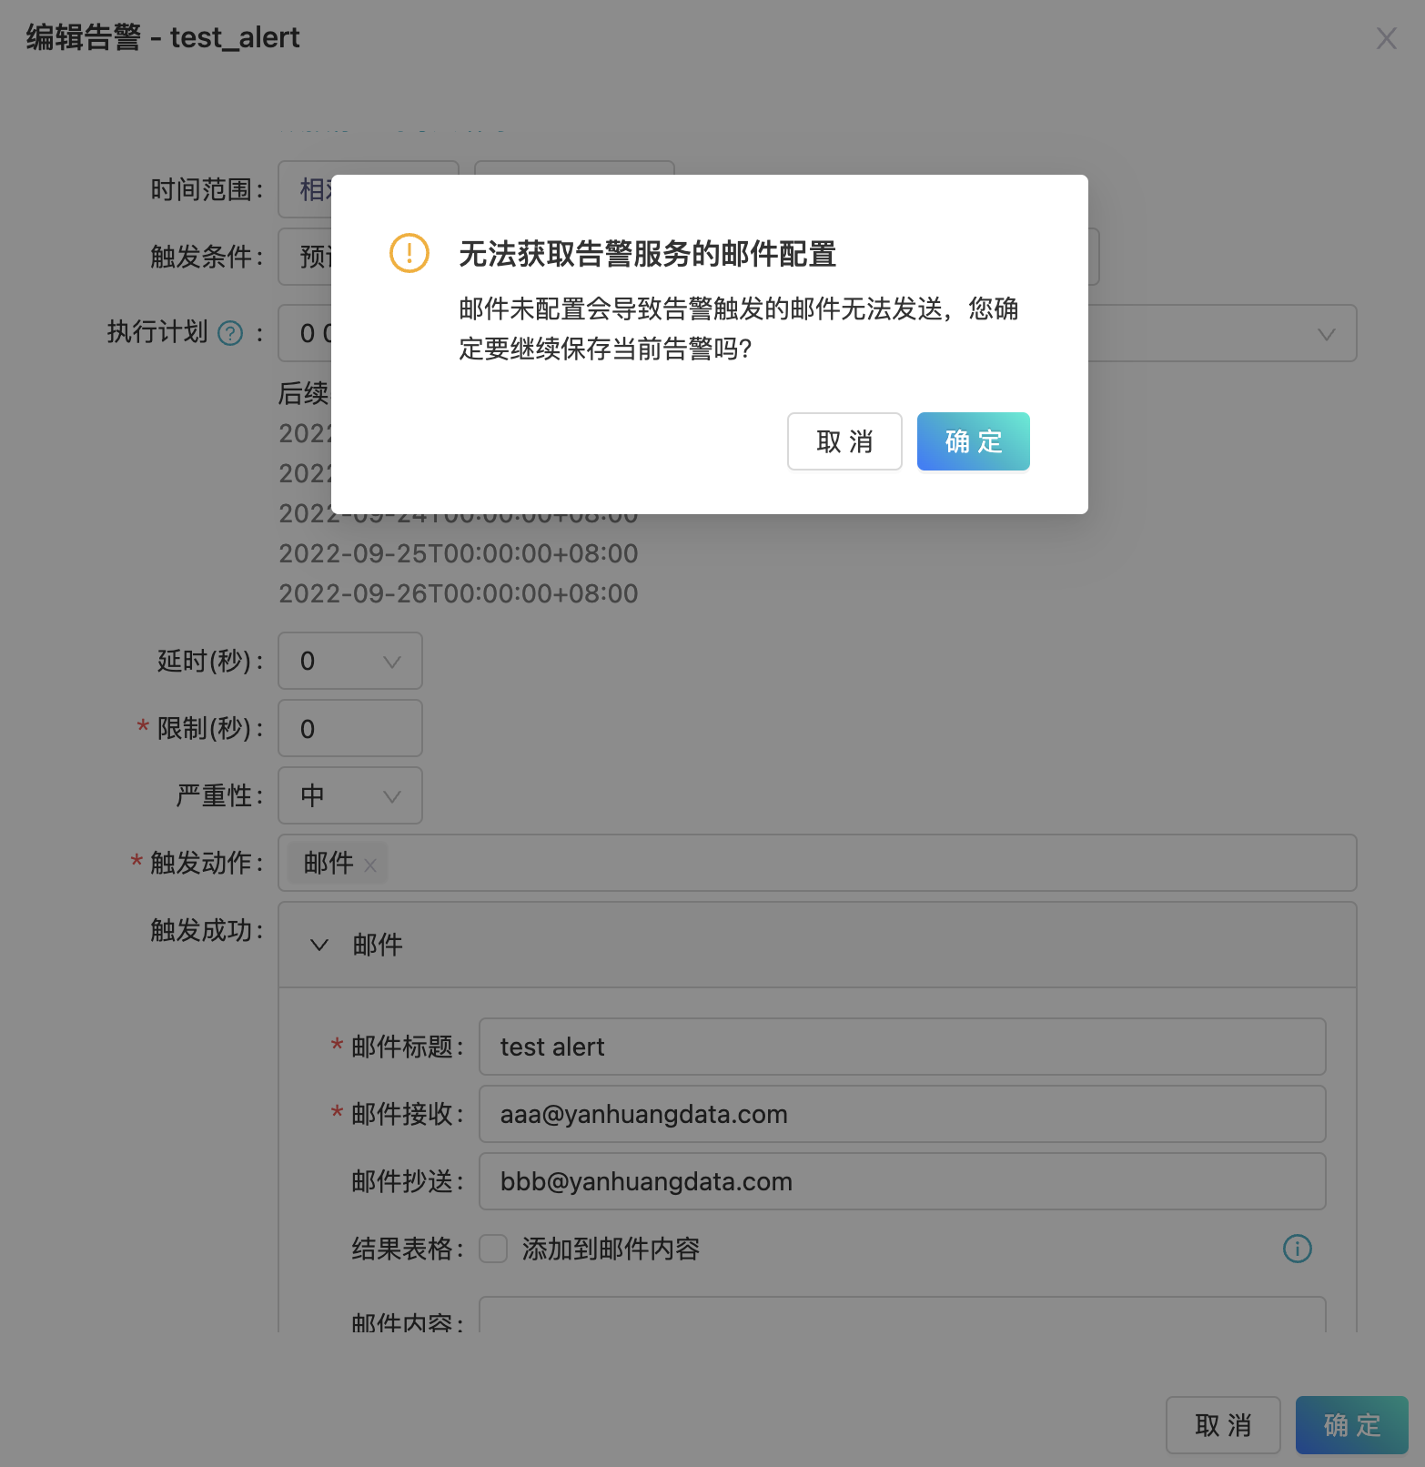Open the 延时(秒) dropdown

[350, 661]
